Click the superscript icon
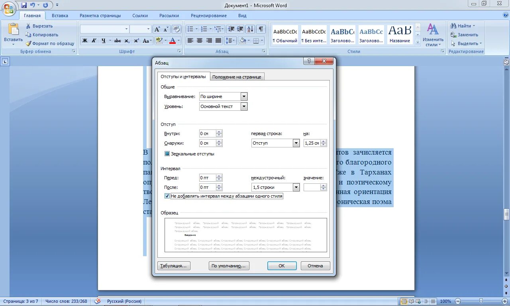Screen dimensions: 510x306 (136, 41)
